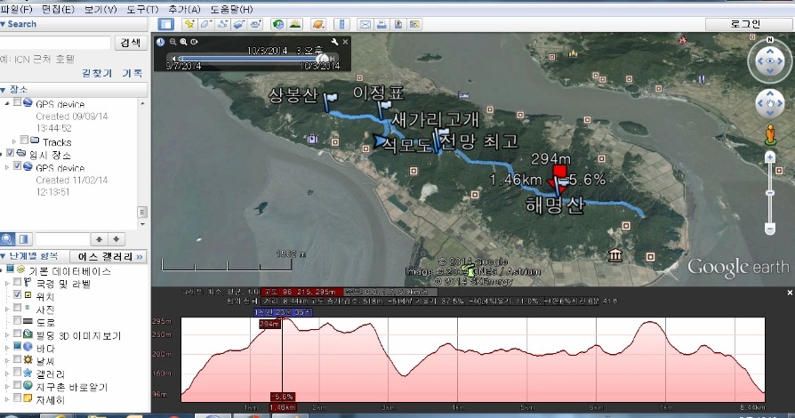This screenshot has height=418, width=795.
Task: Click the north-up N compass indicator
Action: 770,39
